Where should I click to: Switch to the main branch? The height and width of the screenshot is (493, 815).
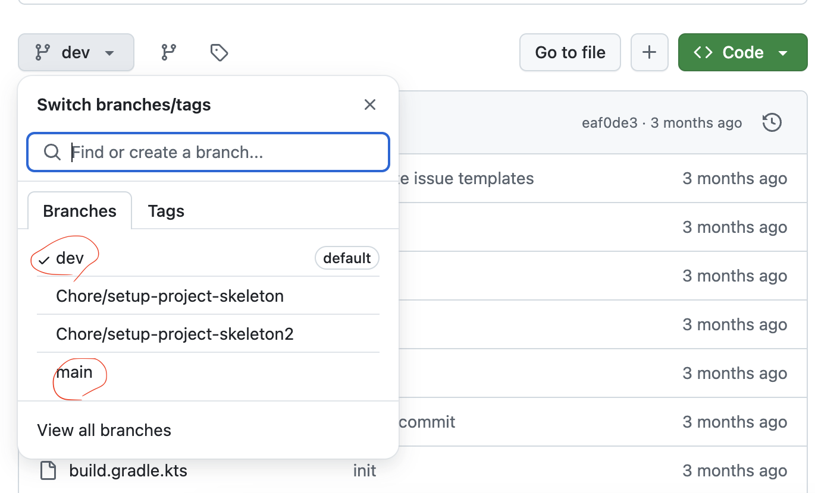click(74, 372)
